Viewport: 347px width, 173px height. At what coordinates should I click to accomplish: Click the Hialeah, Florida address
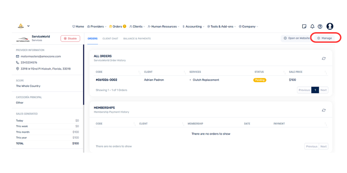[x=45, y=69]
